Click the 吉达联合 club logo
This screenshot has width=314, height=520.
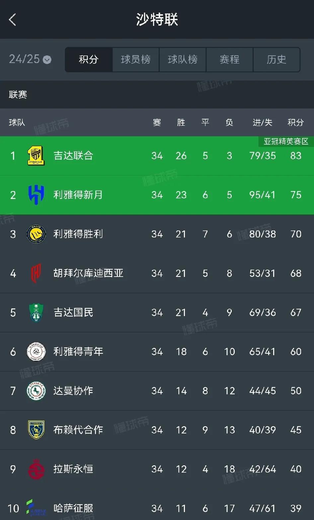[36, 156]
